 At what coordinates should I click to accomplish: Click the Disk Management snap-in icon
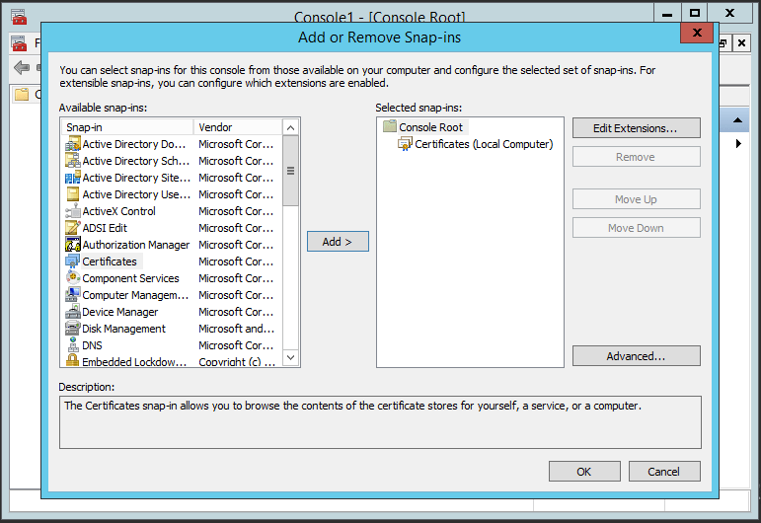click(72, 329)
